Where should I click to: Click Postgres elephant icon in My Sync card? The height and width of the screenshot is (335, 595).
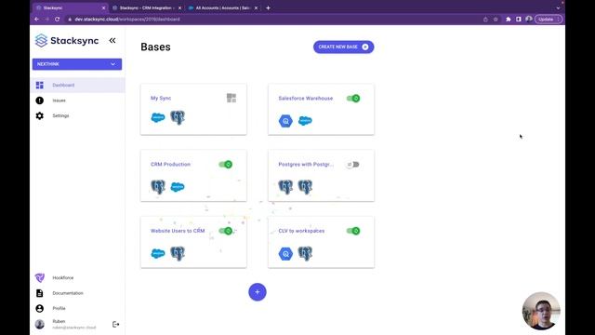pos(178,118)
